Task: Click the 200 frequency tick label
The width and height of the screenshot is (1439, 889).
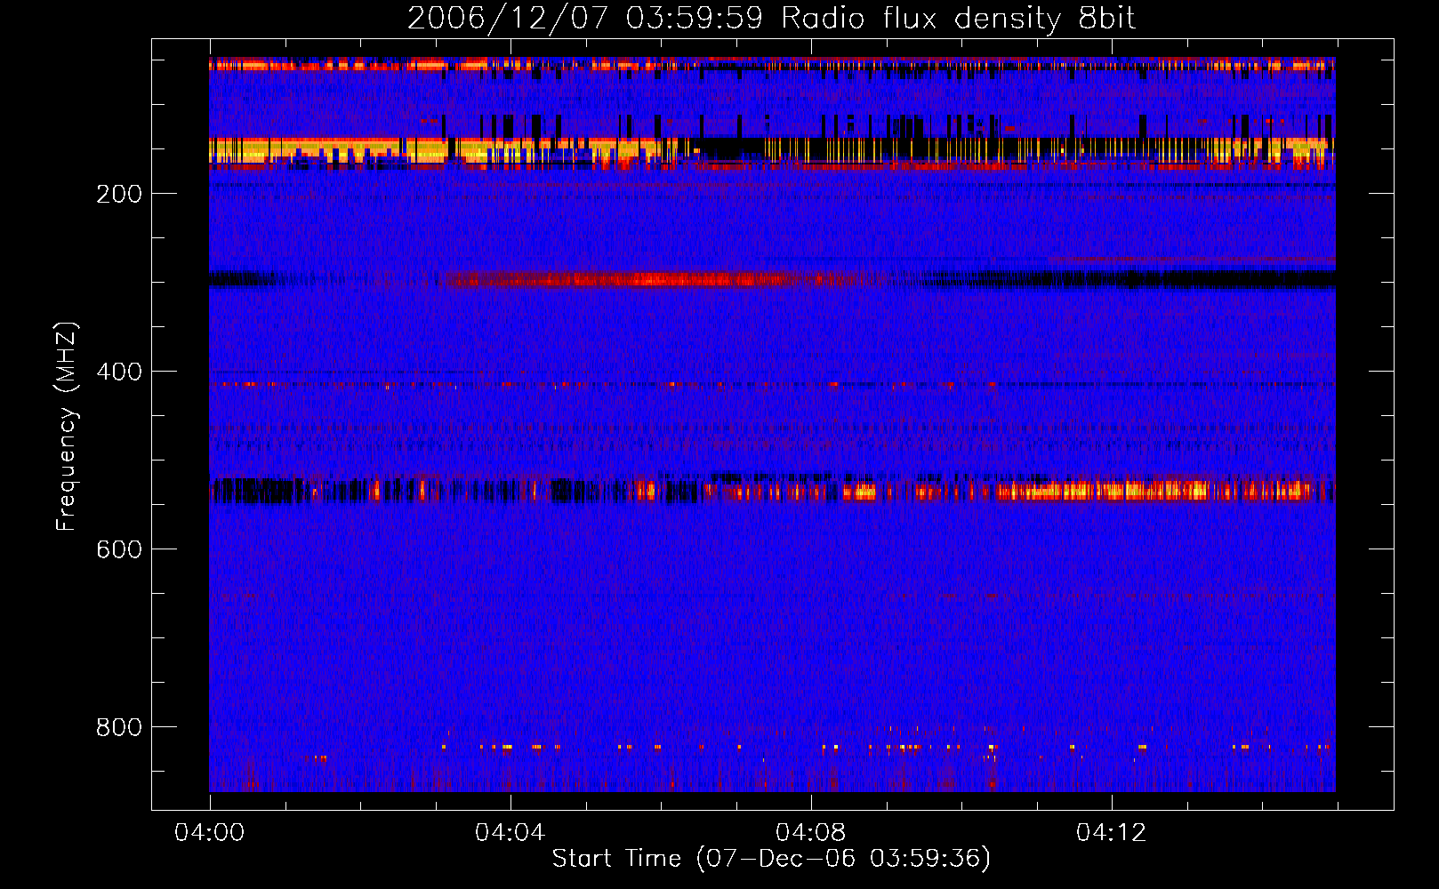Action: tap(119, 195)
